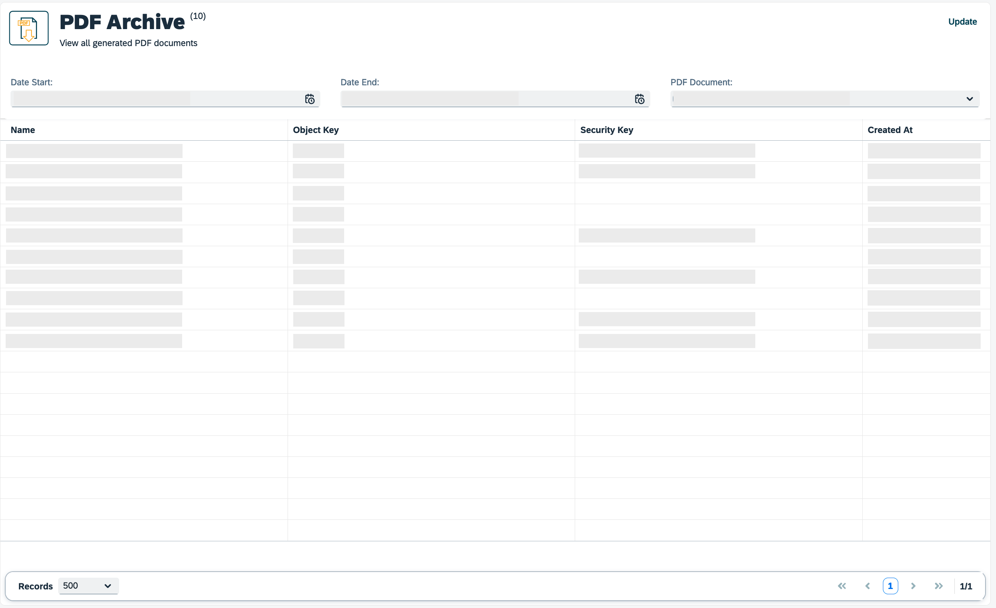Click the Update button
This screenshot has width=996, height=608.
point(962,22)
